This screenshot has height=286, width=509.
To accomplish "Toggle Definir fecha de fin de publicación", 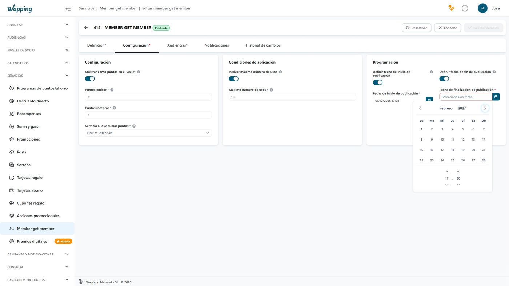I will pos(444,78).
